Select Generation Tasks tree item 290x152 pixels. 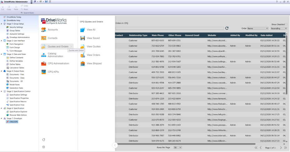pyautogui.click(x=16, y=88)
